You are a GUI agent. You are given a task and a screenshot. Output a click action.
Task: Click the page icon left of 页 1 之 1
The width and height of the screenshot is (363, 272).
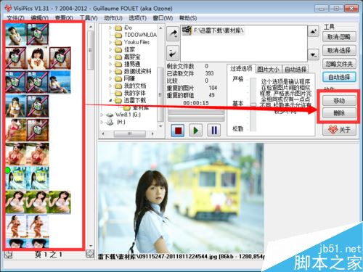pos(8,255)
